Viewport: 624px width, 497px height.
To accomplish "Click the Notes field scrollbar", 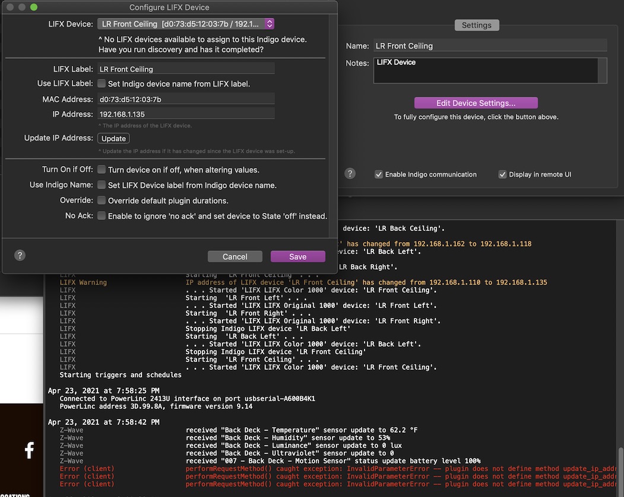I will [603, 71].
